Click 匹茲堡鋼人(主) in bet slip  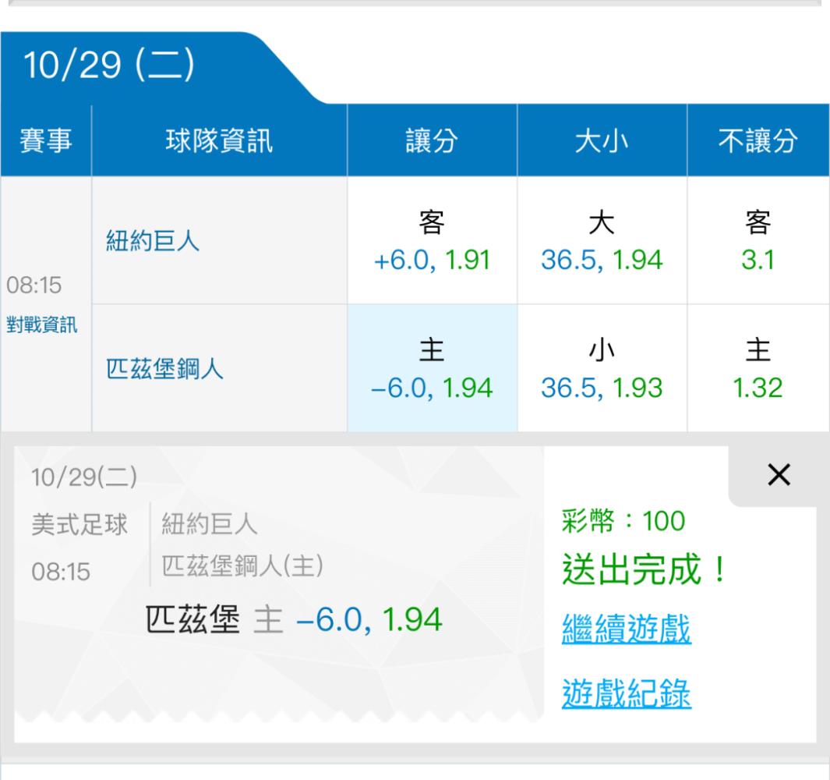coord(242,566)
